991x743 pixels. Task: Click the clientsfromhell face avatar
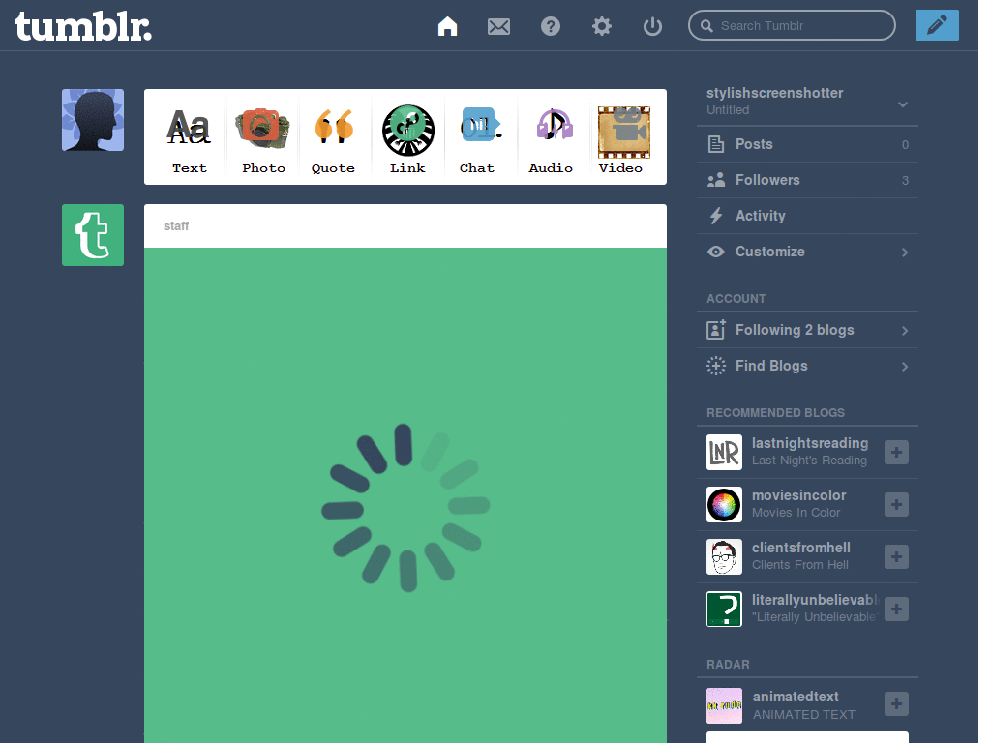[724, 556]
